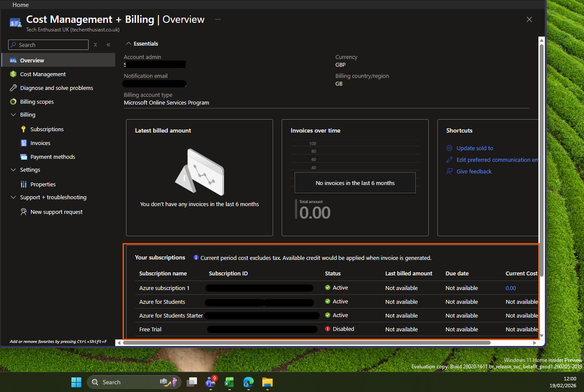
Task: Click the Cost Management dollar icon
Action: pos(13,74)
